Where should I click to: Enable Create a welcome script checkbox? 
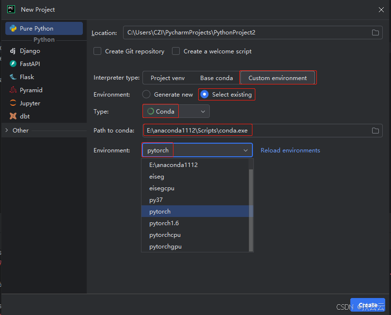[x=176, y=51]
